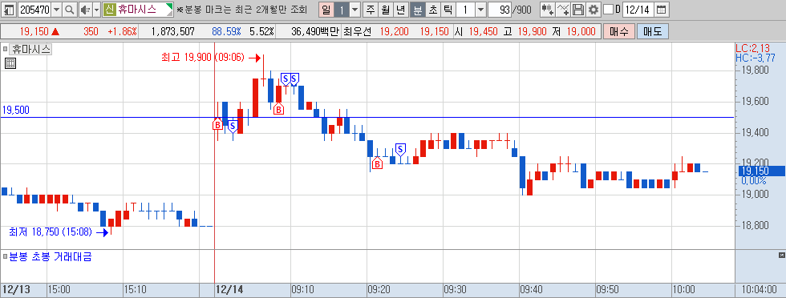Open the calendar date picker icon
Image resolution: width=786 pixels, height=298 pixels.
pos(662,10)
